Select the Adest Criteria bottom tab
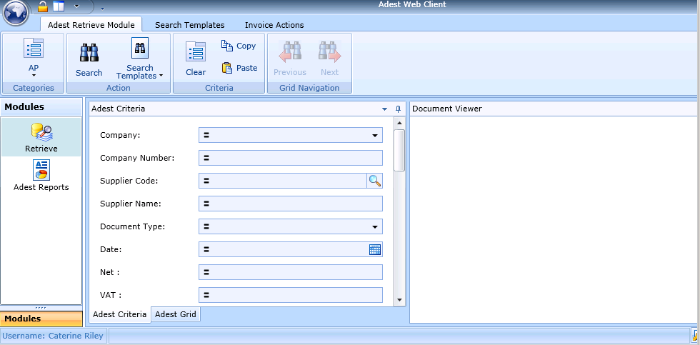This screenshot has width=700, height=345. tap(119, 314)
